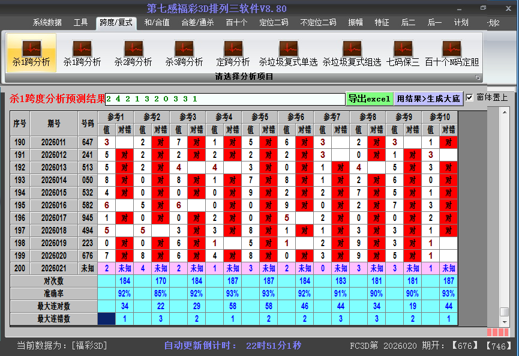
Task: Open the 杀3跨分析 analysis tool
Action: [x=184, y=53]
